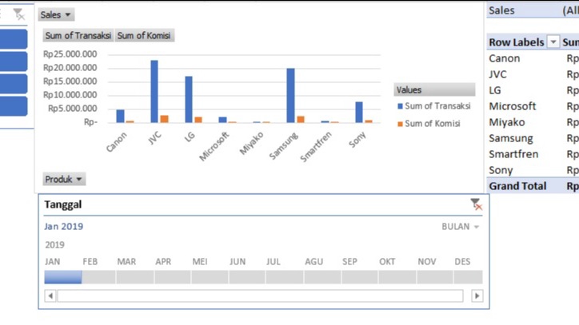
Task: Click the first blue slicer button
Action: (14, 39)
